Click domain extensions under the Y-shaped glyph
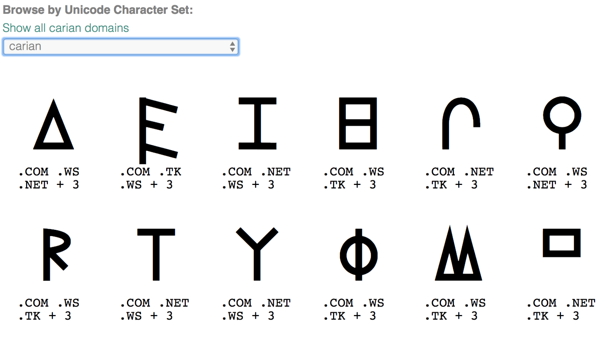 256,310
